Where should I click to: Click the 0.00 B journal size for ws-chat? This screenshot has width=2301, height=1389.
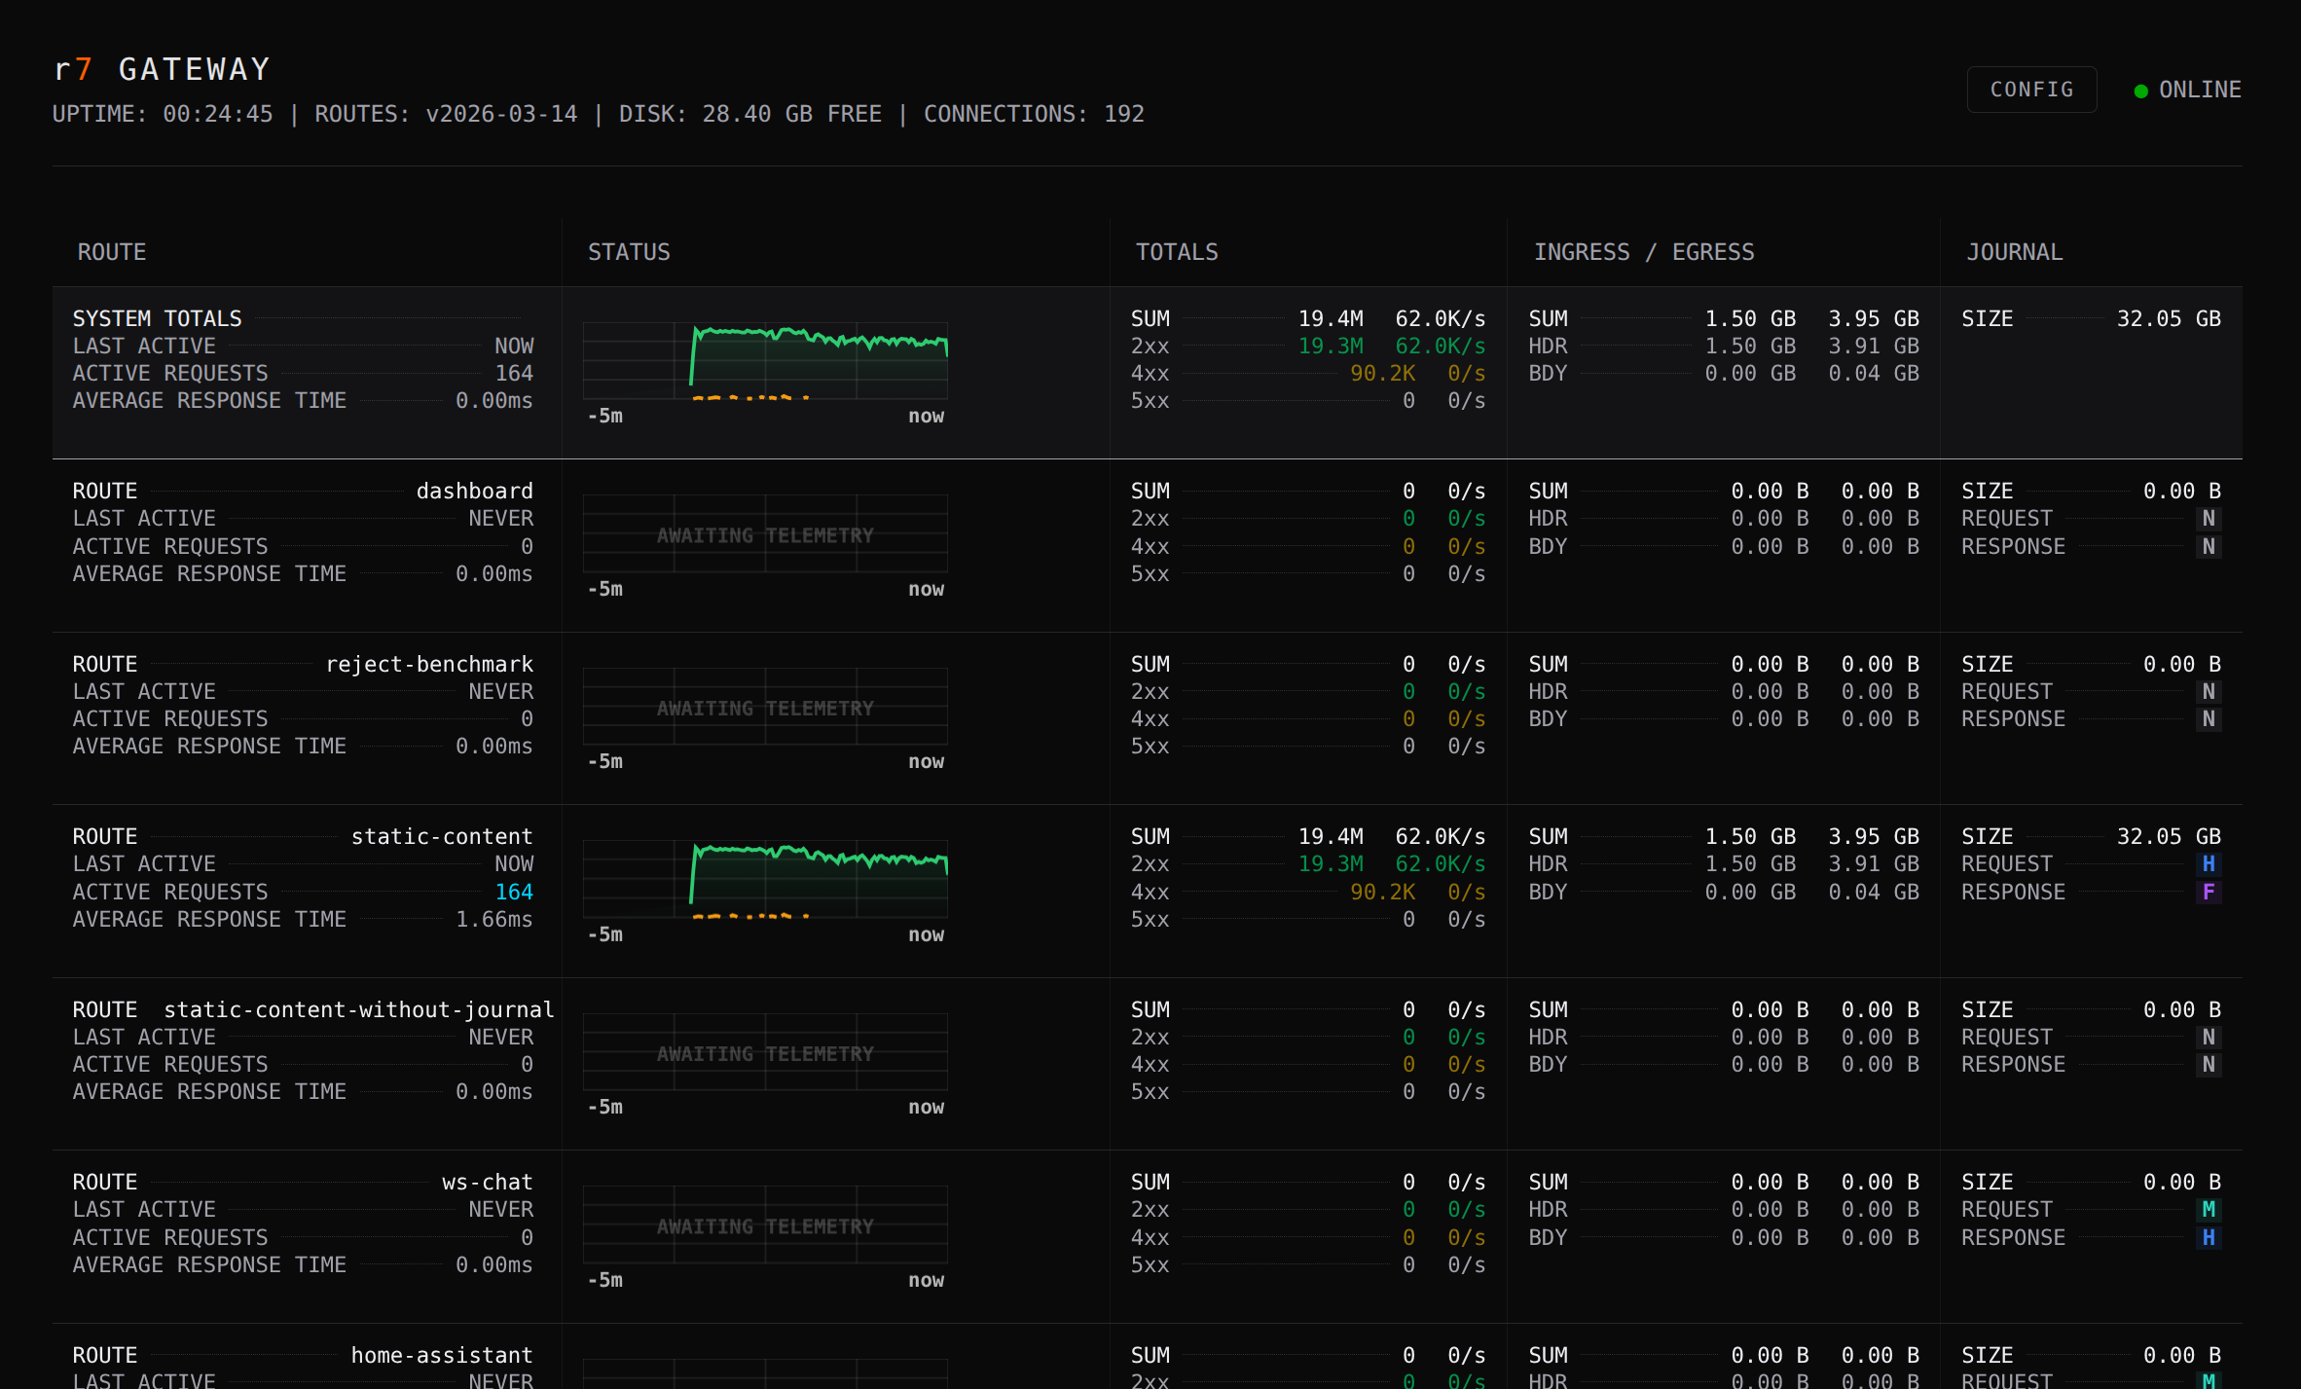[2182, 1183]
